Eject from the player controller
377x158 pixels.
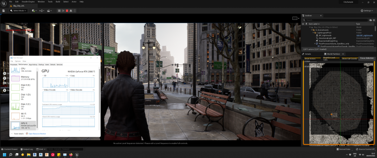71,11
